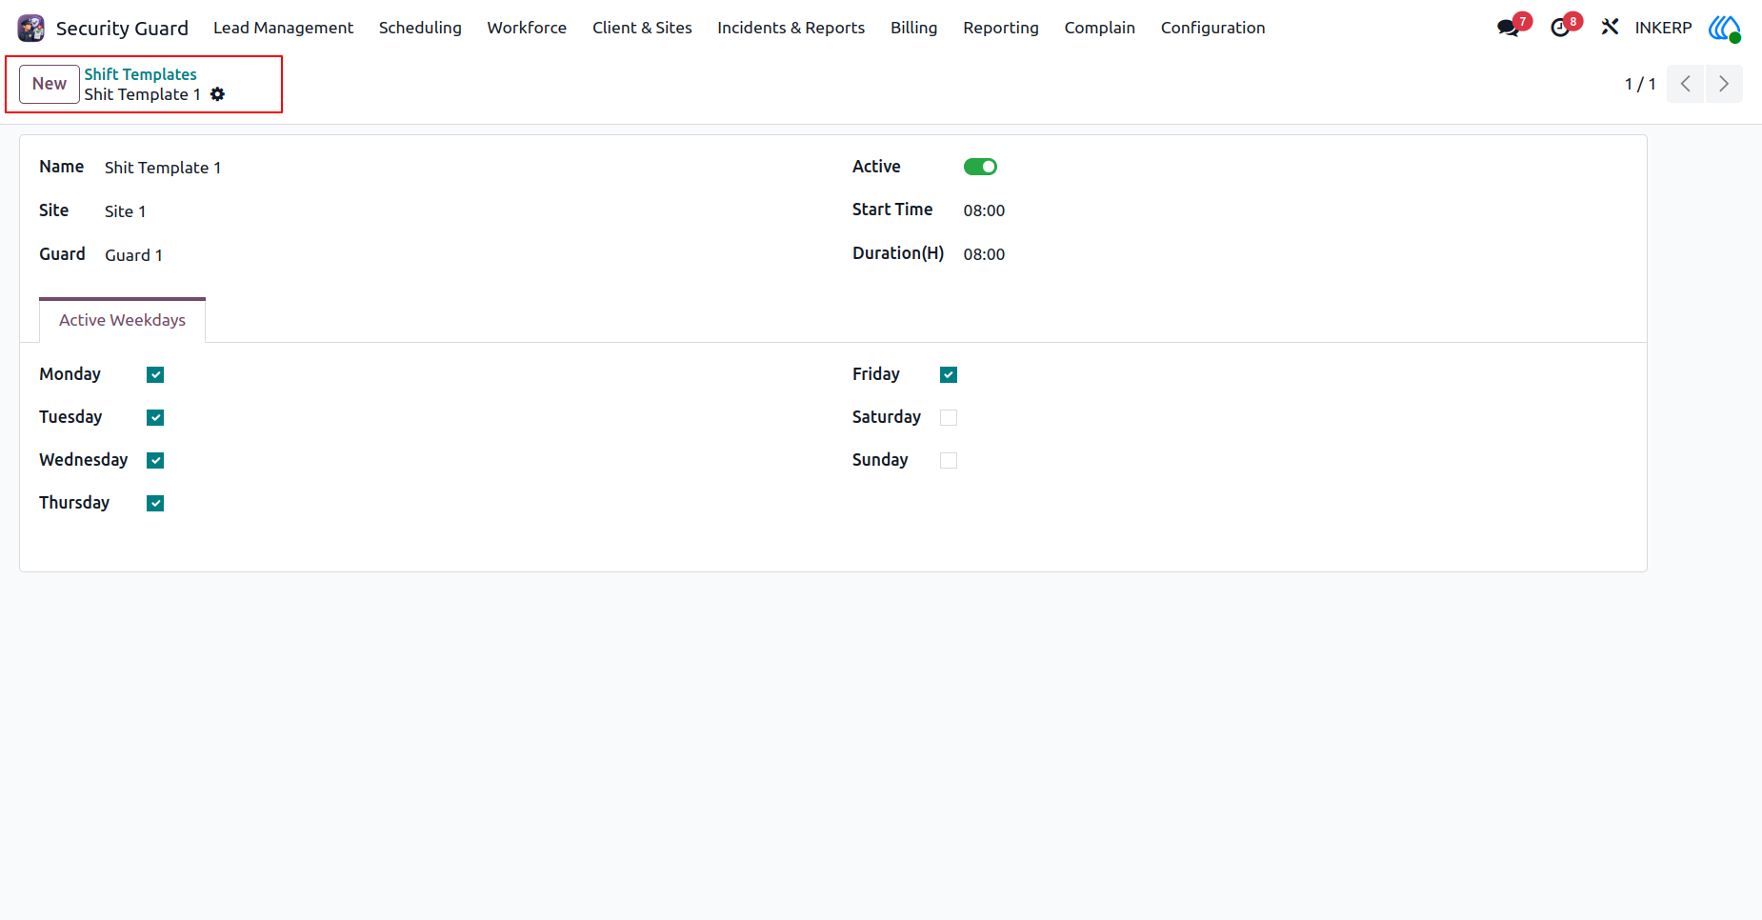This screenshot has width=1762, height=920.
Task: Click the INKERP company name
Action: [1663, 28]
